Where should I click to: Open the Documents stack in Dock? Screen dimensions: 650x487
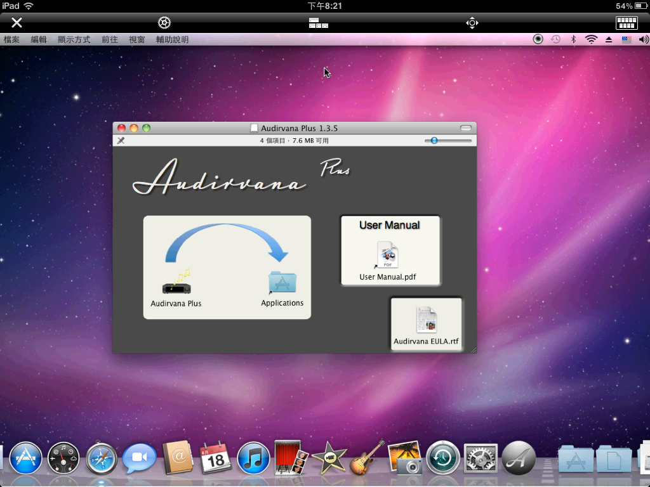click(614, 458)
